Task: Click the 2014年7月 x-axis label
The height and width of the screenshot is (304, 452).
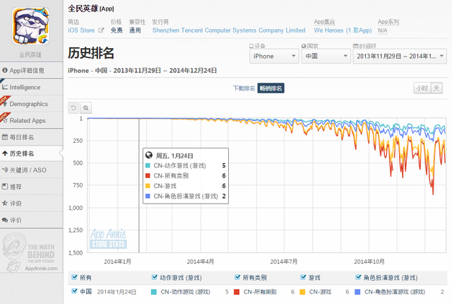Action: point(284,262)
